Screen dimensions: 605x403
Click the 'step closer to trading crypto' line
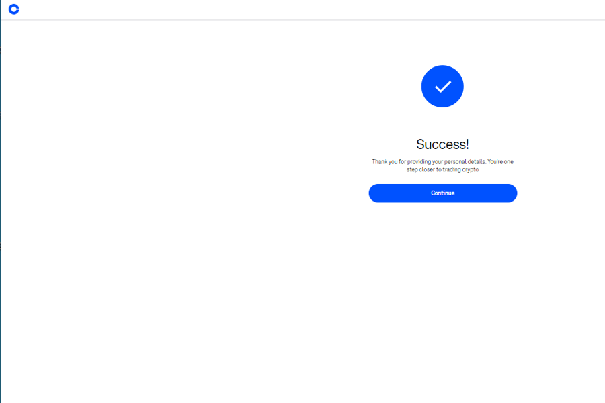click(x=442, y=170)
